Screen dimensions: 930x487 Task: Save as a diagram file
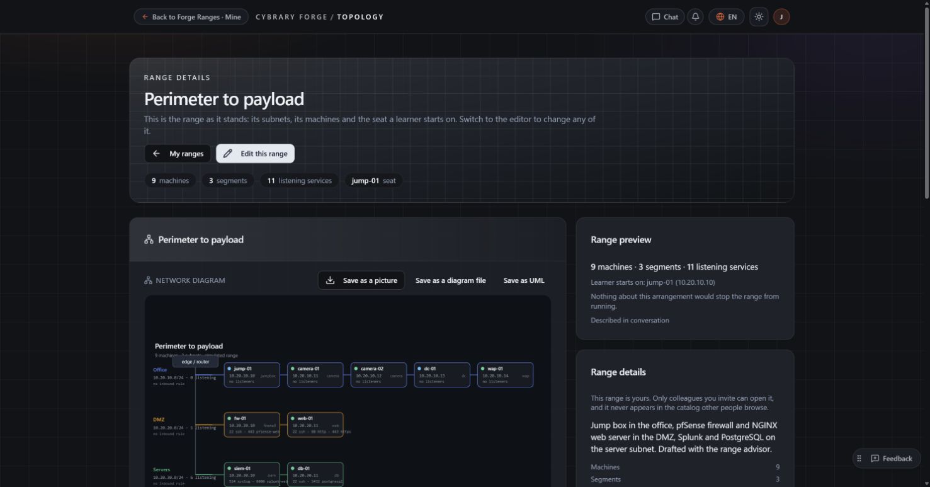pyautogui.click(x=451, y=280)
